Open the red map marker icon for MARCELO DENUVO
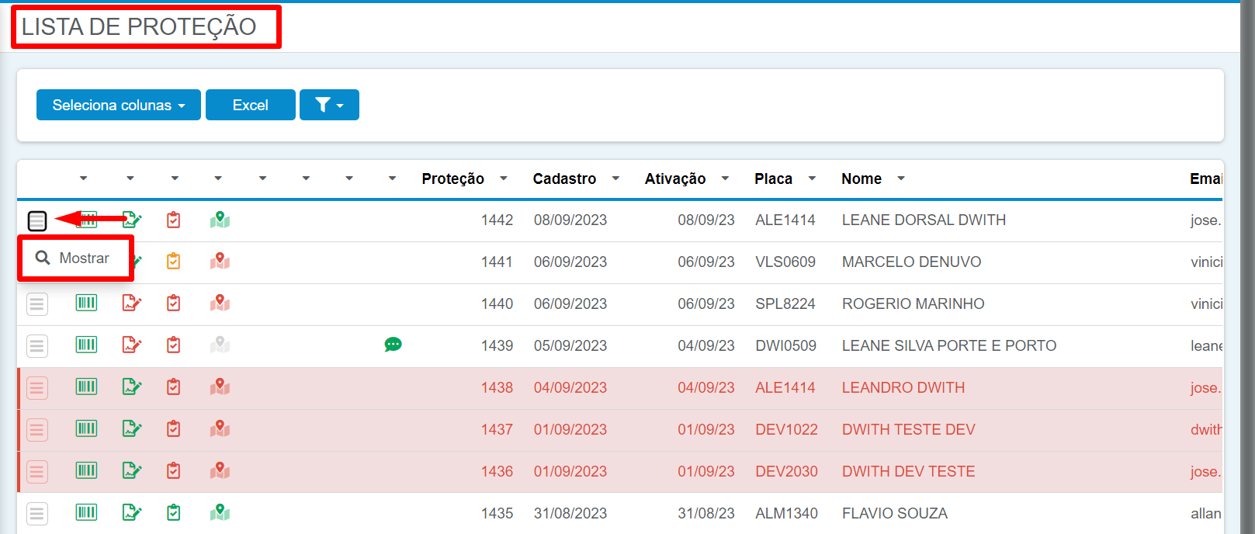Screen dimensions: 1255x534 point(220,261)
